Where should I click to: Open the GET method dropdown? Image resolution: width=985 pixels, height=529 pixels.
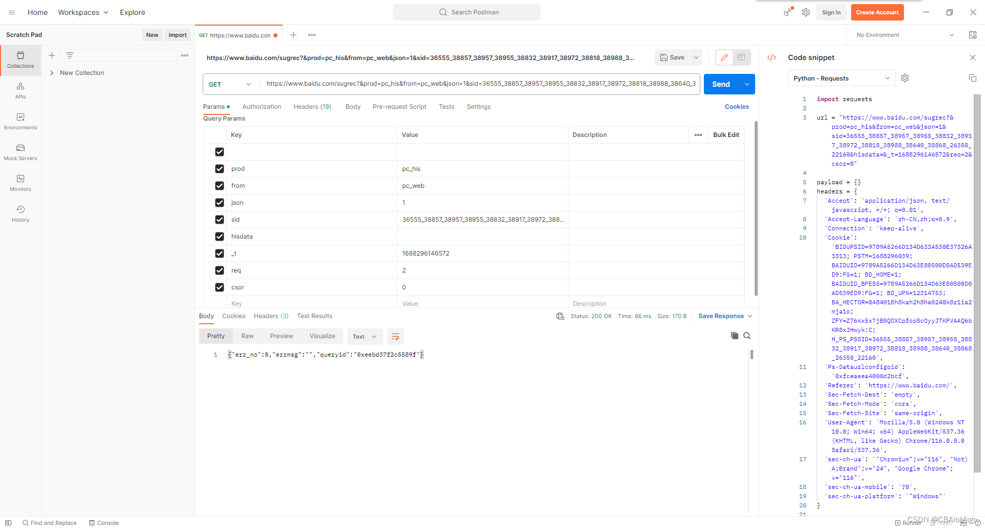(231, 84)
